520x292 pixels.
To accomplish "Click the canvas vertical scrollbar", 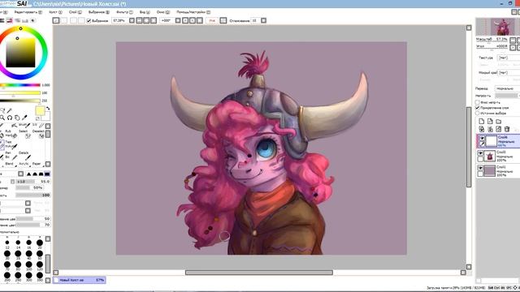I will pos(469,147).
